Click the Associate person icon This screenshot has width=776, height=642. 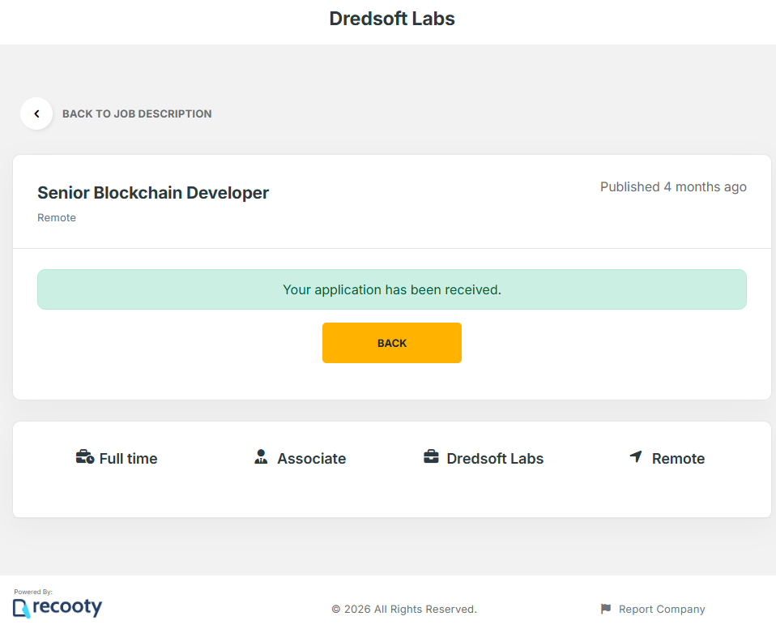(x=261, y=457)
